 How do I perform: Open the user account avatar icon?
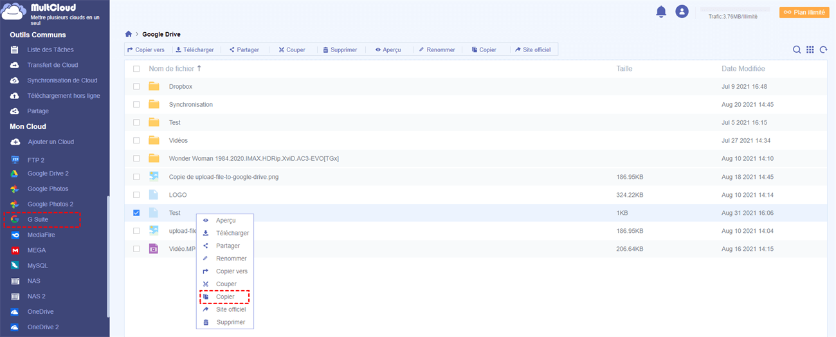coord(682,11)
